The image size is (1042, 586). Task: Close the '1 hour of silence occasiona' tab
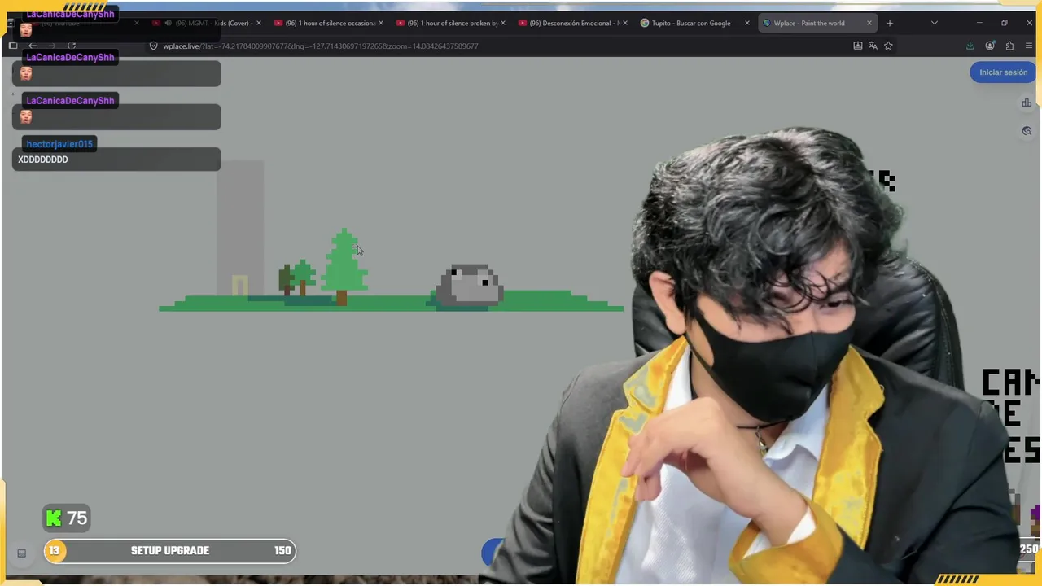tap(380, 23)
